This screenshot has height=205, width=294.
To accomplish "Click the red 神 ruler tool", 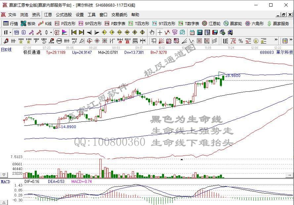I will (x=120, y=41).
